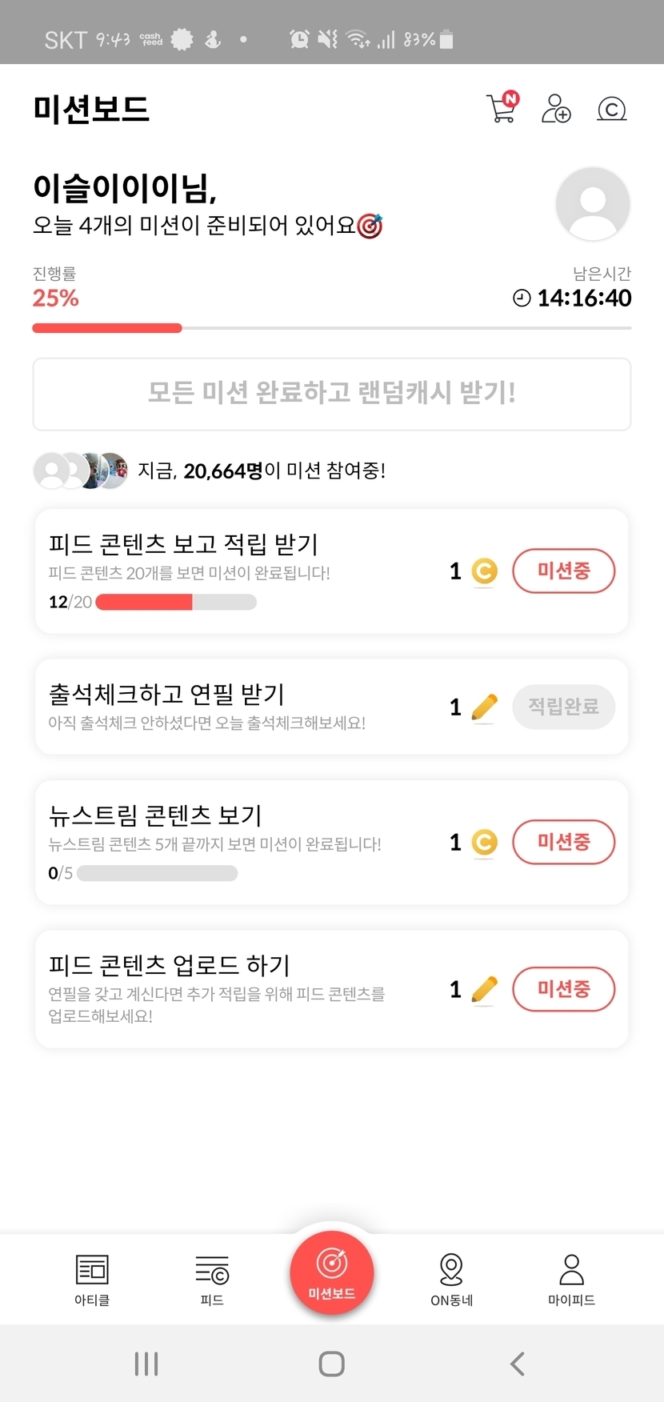
Task: Open the shopping cart icon
Action: 502,108
